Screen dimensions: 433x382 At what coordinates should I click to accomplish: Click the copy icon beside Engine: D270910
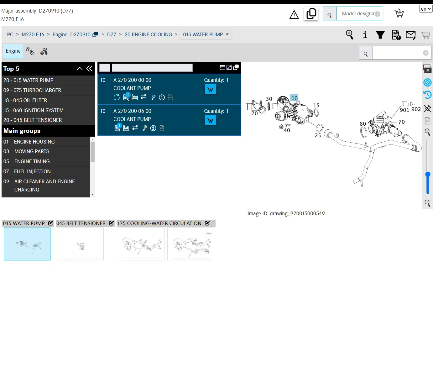(x=95, y=34)
